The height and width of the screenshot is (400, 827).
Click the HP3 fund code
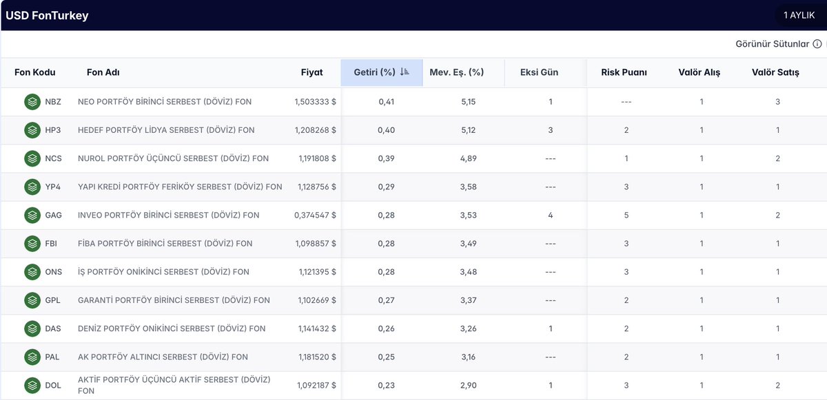[x=53, y=130]
